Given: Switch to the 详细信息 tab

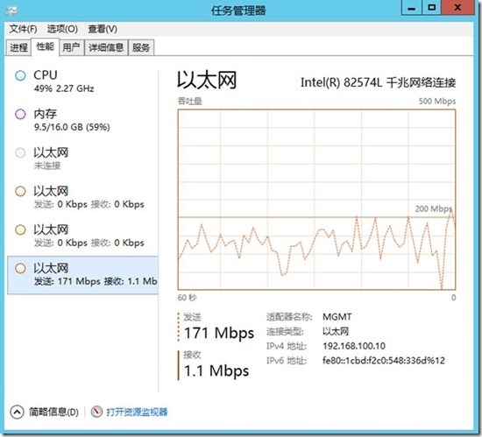Looking at the screenshot, I should 106,47.
